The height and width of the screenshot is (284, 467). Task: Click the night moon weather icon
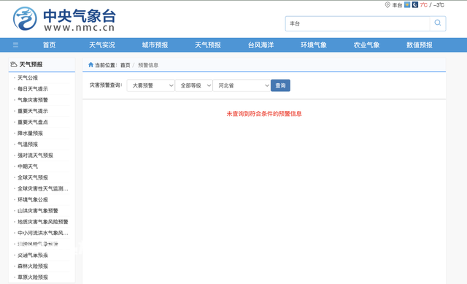coord(415,5)
